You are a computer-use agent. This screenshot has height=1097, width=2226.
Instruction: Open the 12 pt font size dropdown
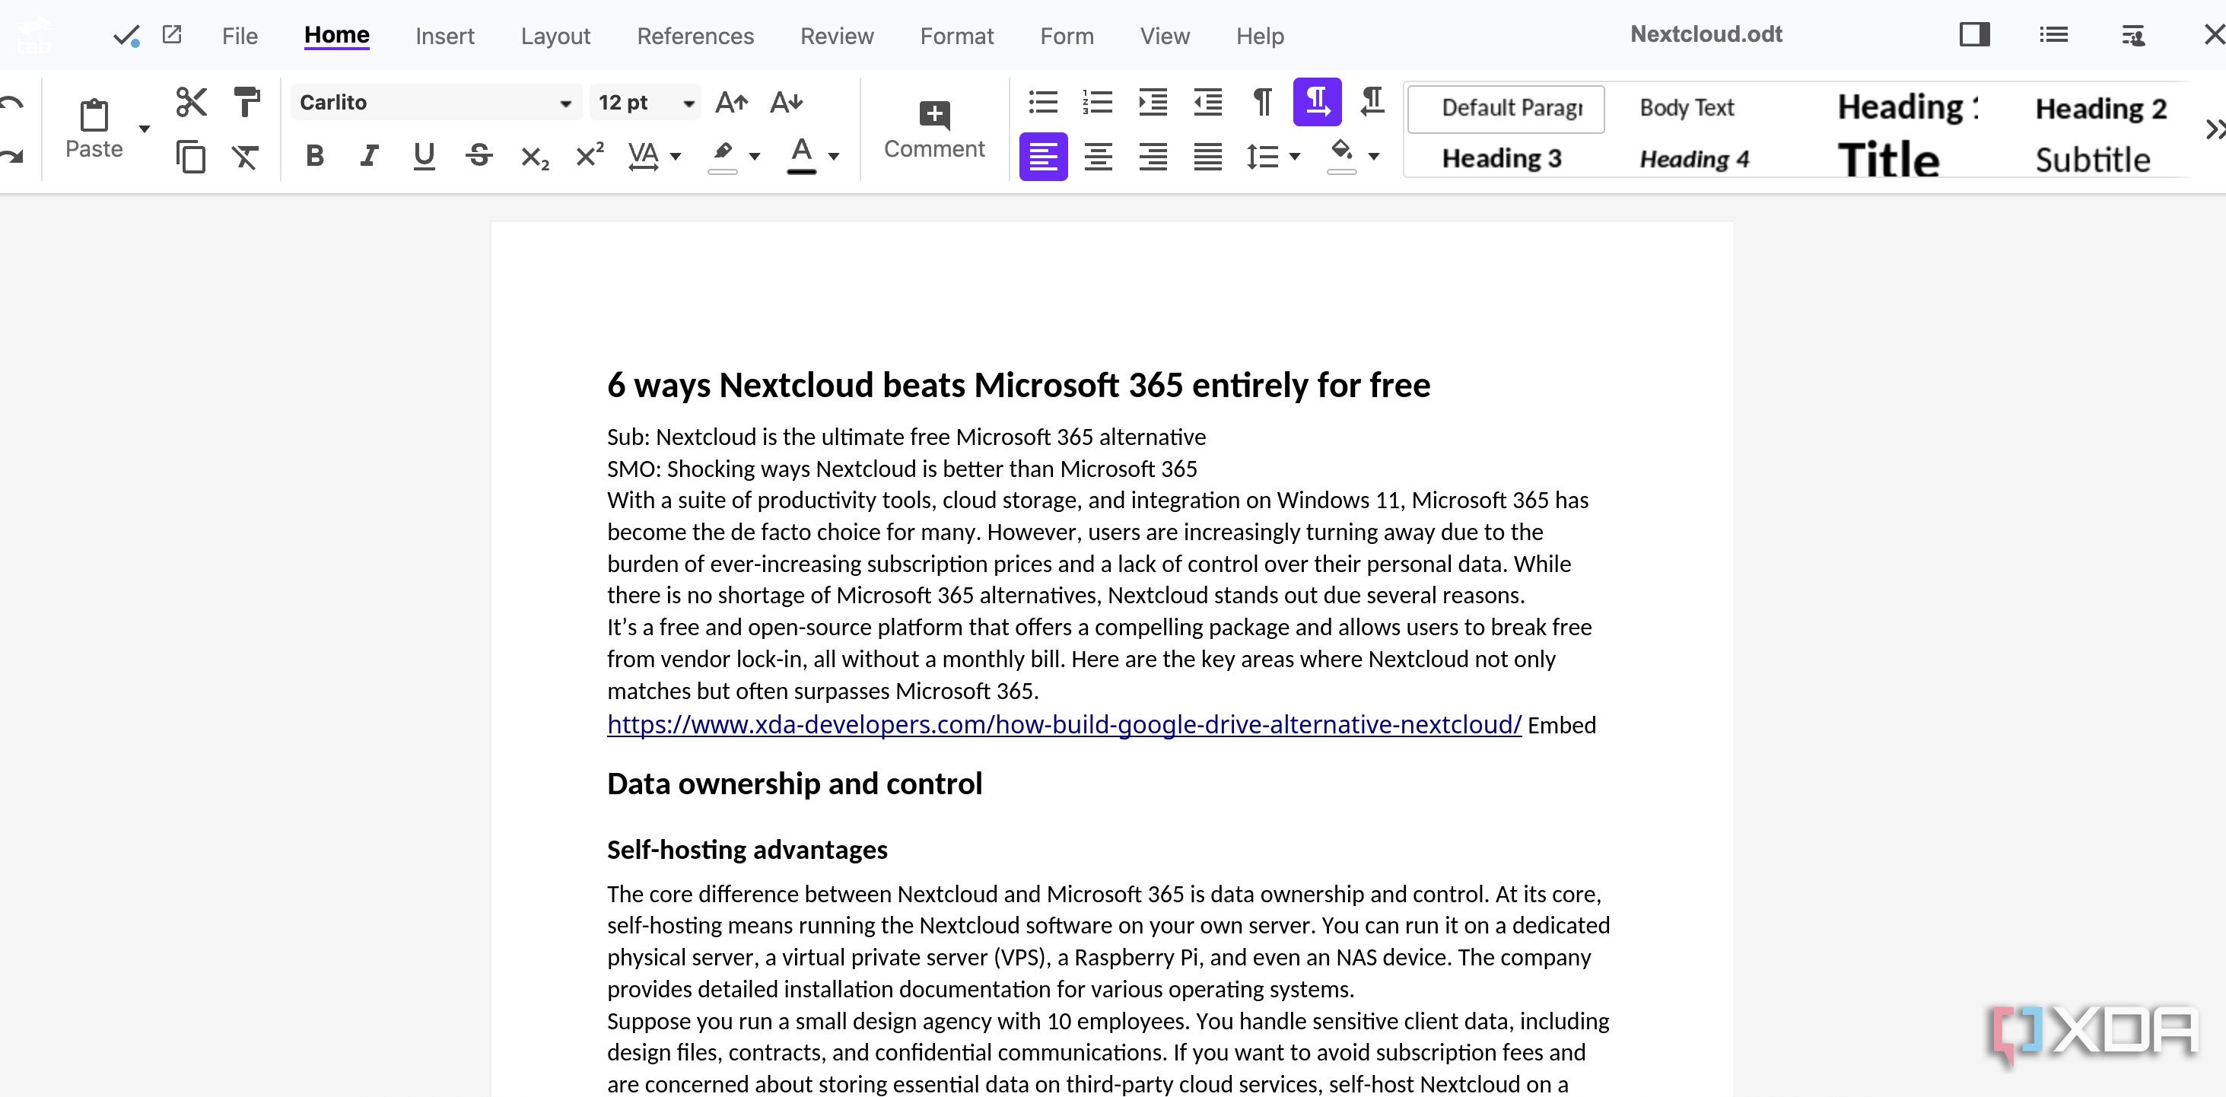tap(645, 103)
